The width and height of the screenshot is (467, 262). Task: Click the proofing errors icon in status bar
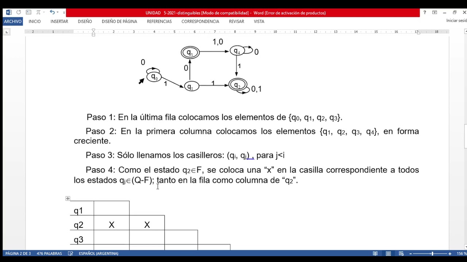pyautogui.click(x=70, y=253)
